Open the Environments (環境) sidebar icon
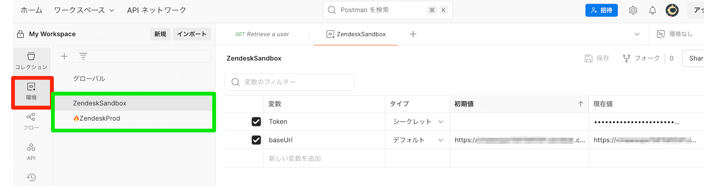Viewport: 715px width, 186px height. [31, 91]
